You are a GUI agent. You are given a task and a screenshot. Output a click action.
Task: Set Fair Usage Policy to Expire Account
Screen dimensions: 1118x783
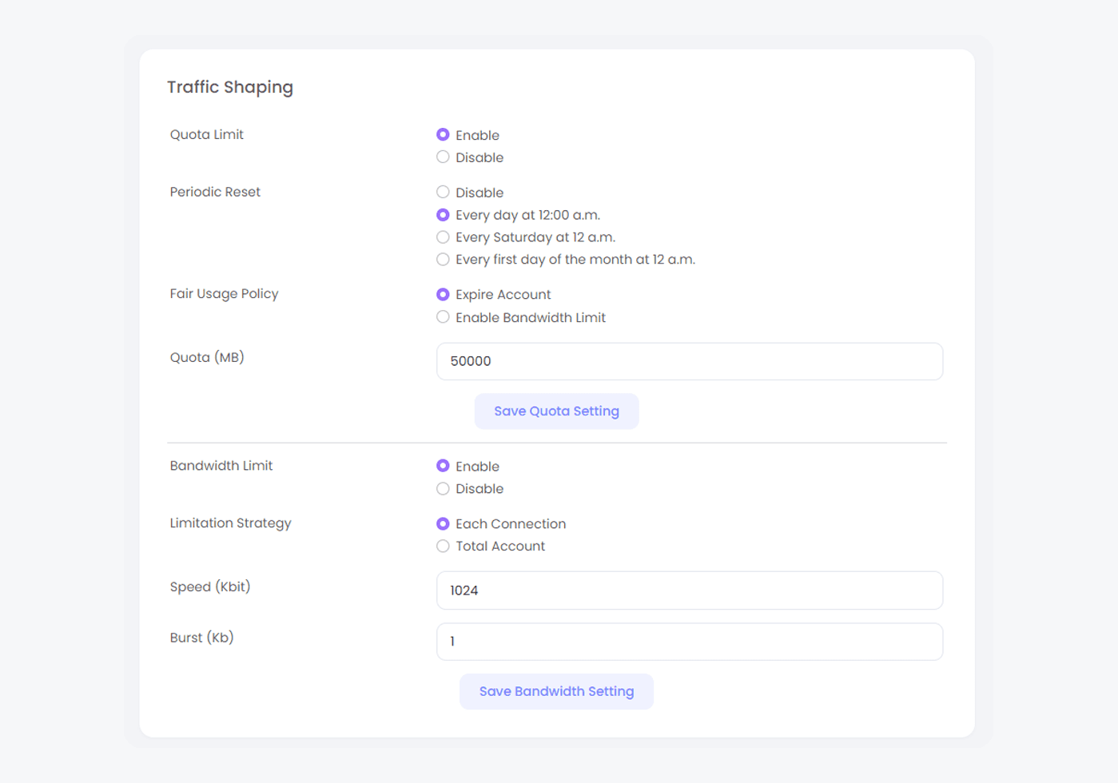point(443,295)
